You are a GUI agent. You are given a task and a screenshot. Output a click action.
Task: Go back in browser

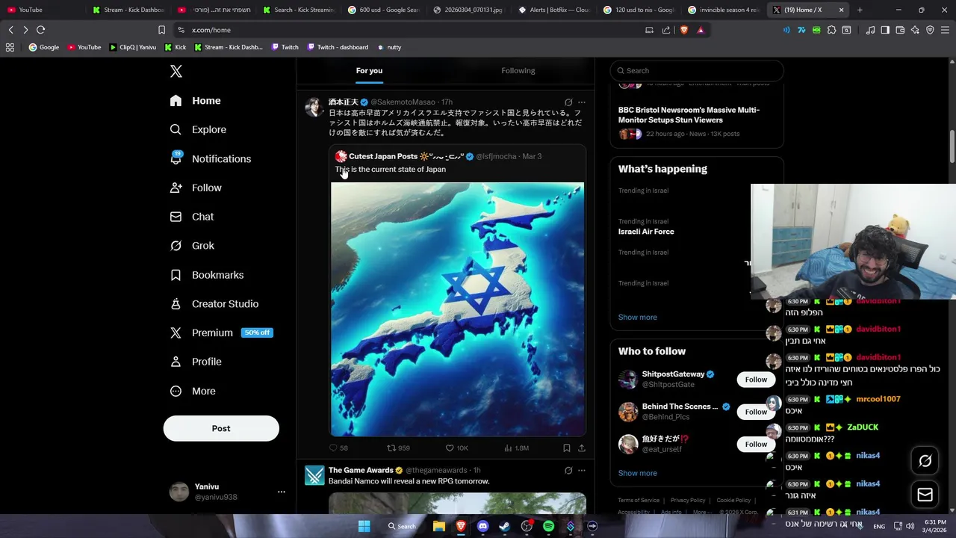10,30
